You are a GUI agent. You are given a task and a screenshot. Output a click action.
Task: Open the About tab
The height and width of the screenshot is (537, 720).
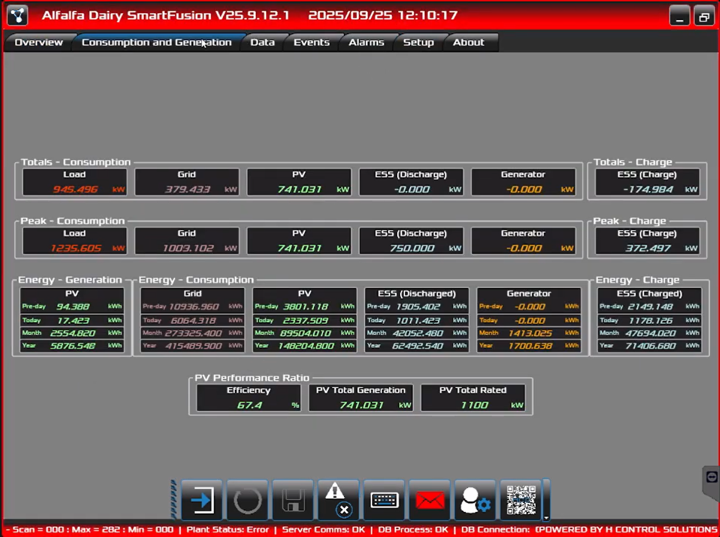pyautogui.click(x=468, y=42)
